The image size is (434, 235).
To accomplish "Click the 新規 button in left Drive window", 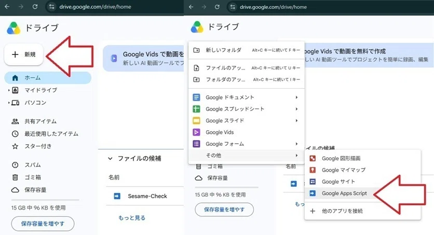I will coord(24,54).
